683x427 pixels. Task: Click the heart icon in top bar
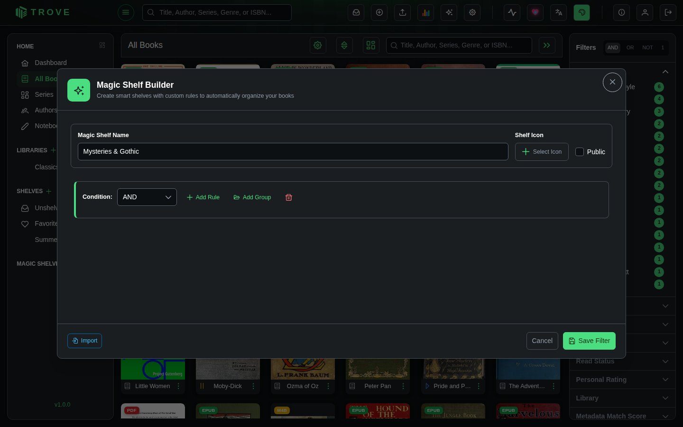[x=535, y=12]
